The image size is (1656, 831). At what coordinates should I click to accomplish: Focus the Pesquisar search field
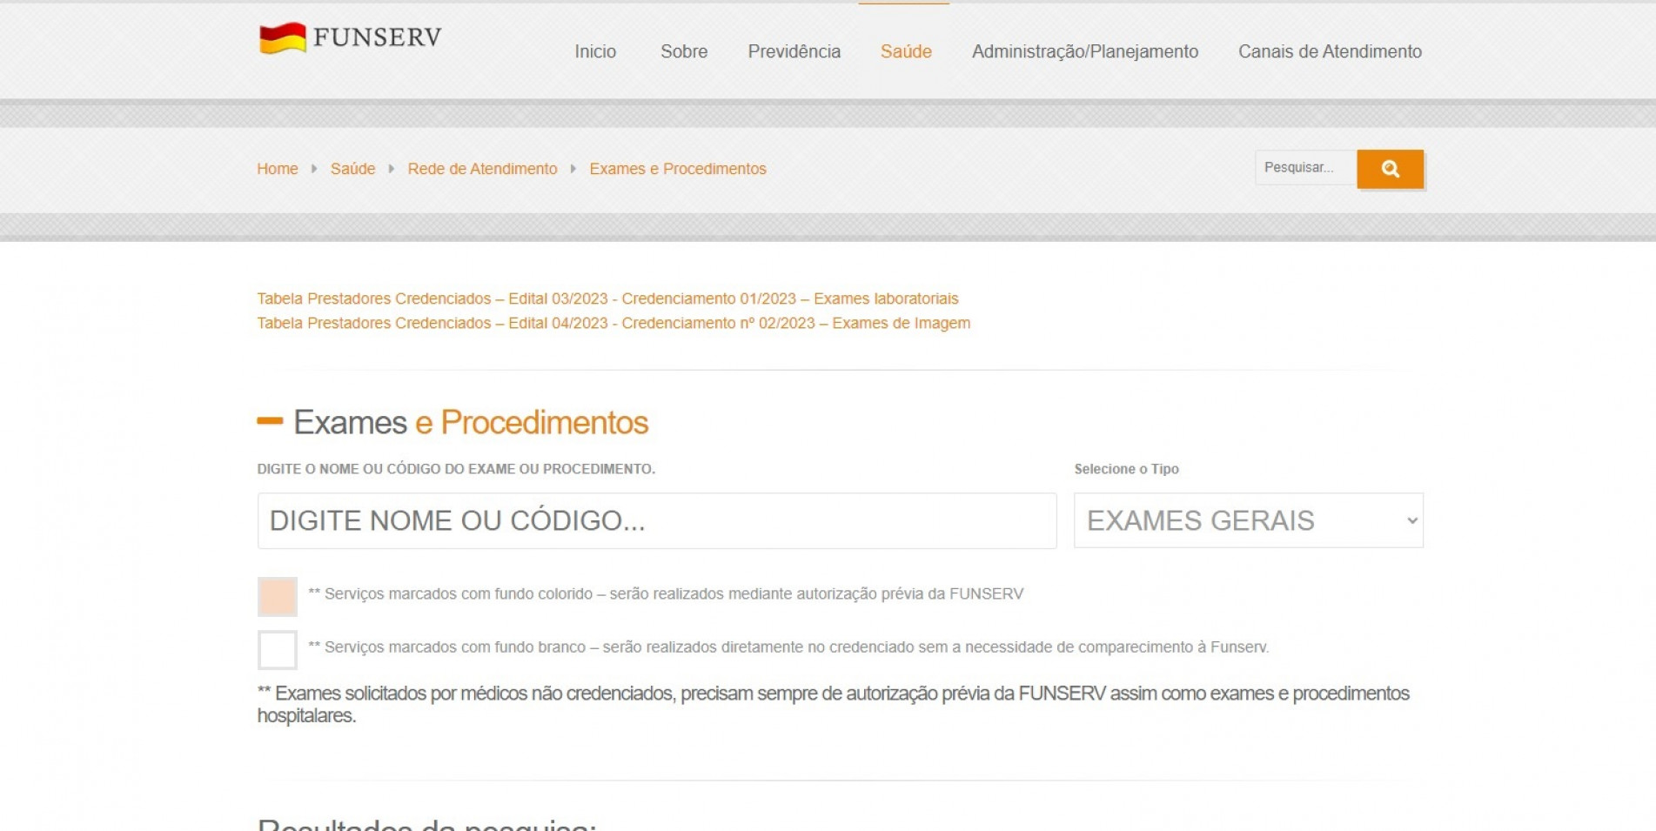1304,168
